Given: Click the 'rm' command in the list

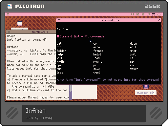Looking at the screenshot, I should point(132,65).
